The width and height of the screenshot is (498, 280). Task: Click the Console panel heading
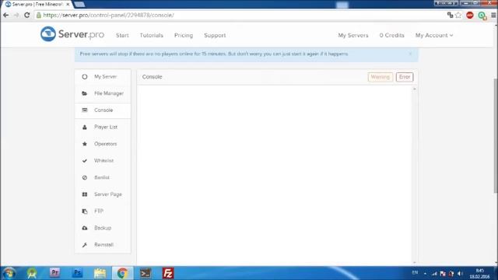point(153,77)
